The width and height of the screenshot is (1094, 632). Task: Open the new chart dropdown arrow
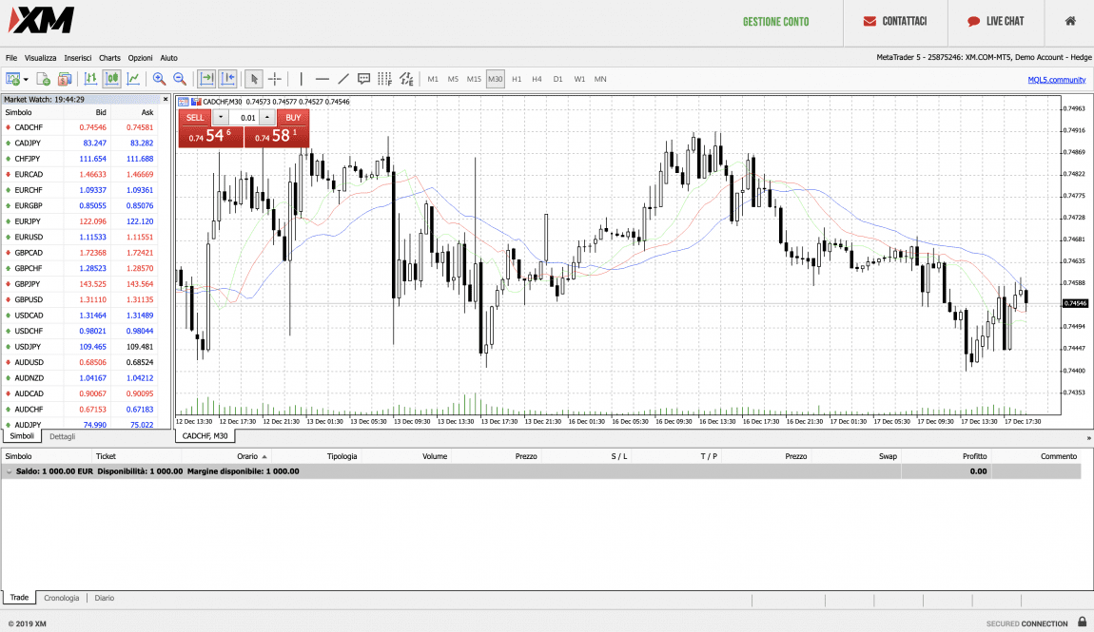click(26, 79)
